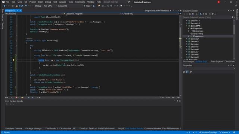Click the Properties panel categorized icon
Screen dimensions: 239x134
184,72
